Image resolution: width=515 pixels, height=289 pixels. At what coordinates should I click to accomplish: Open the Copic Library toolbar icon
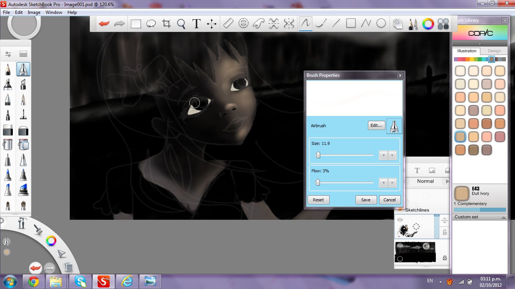[443, 24]
